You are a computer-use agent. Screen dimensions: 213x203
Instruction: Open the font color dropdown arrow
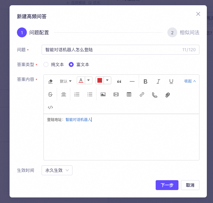[88, 80]
